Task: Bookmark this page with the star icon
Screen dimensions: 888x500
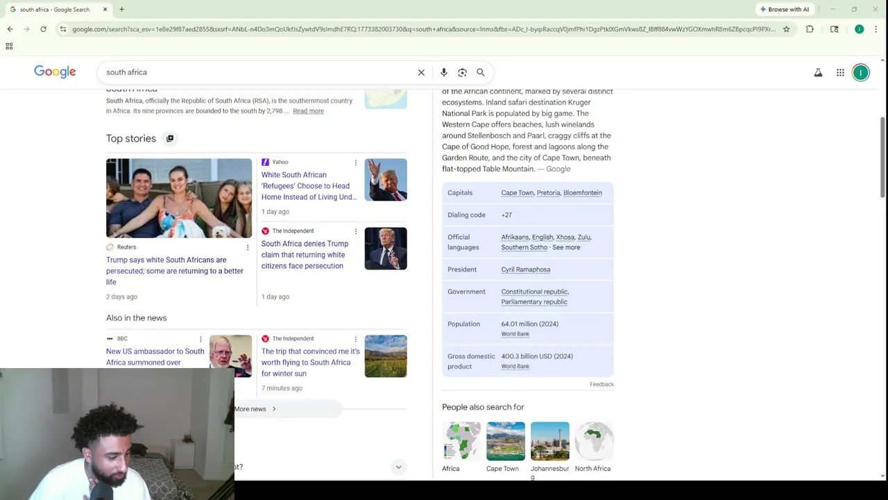Action: 786,29
